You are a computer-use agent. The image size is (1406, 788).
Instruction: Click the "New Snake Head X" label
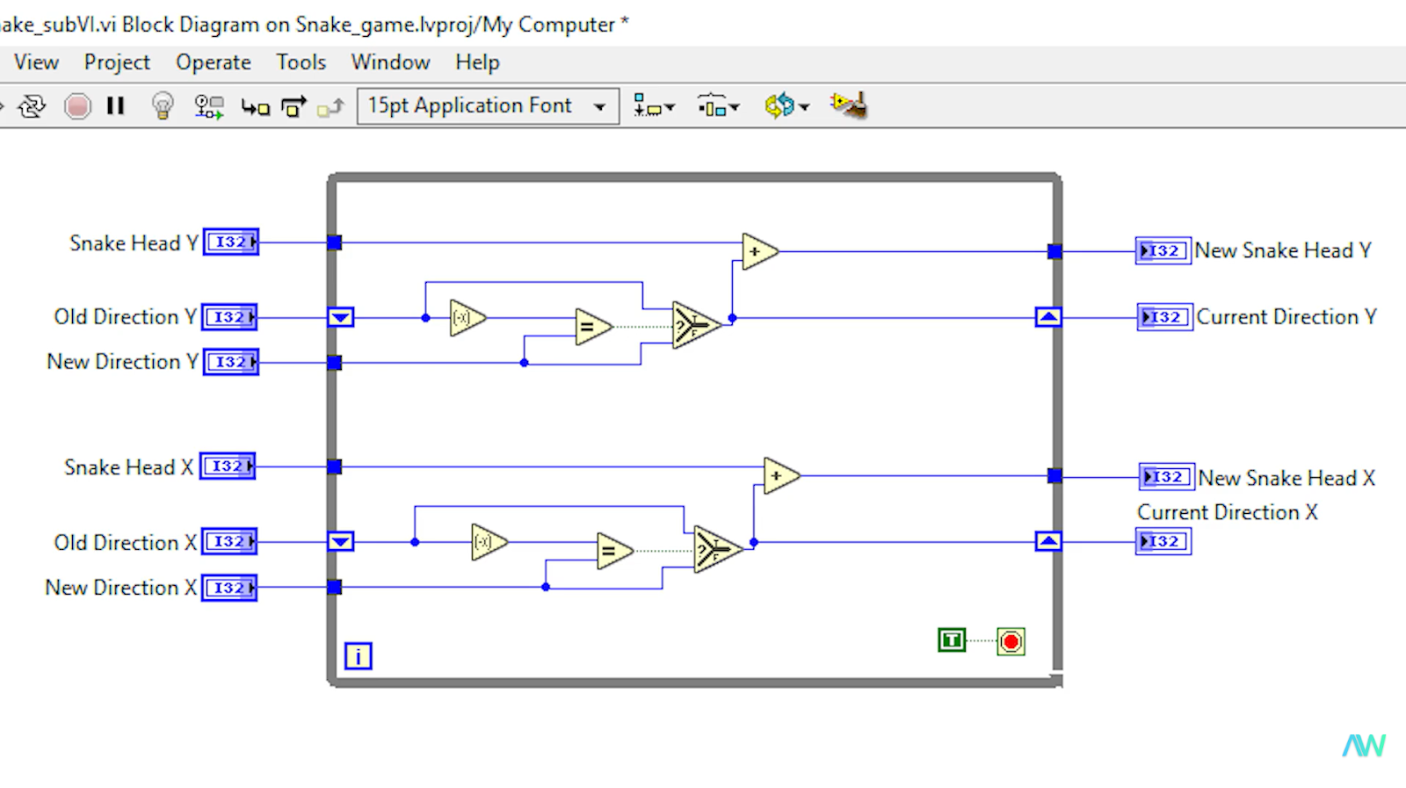pyautogui.click(x=1286, y=478)
